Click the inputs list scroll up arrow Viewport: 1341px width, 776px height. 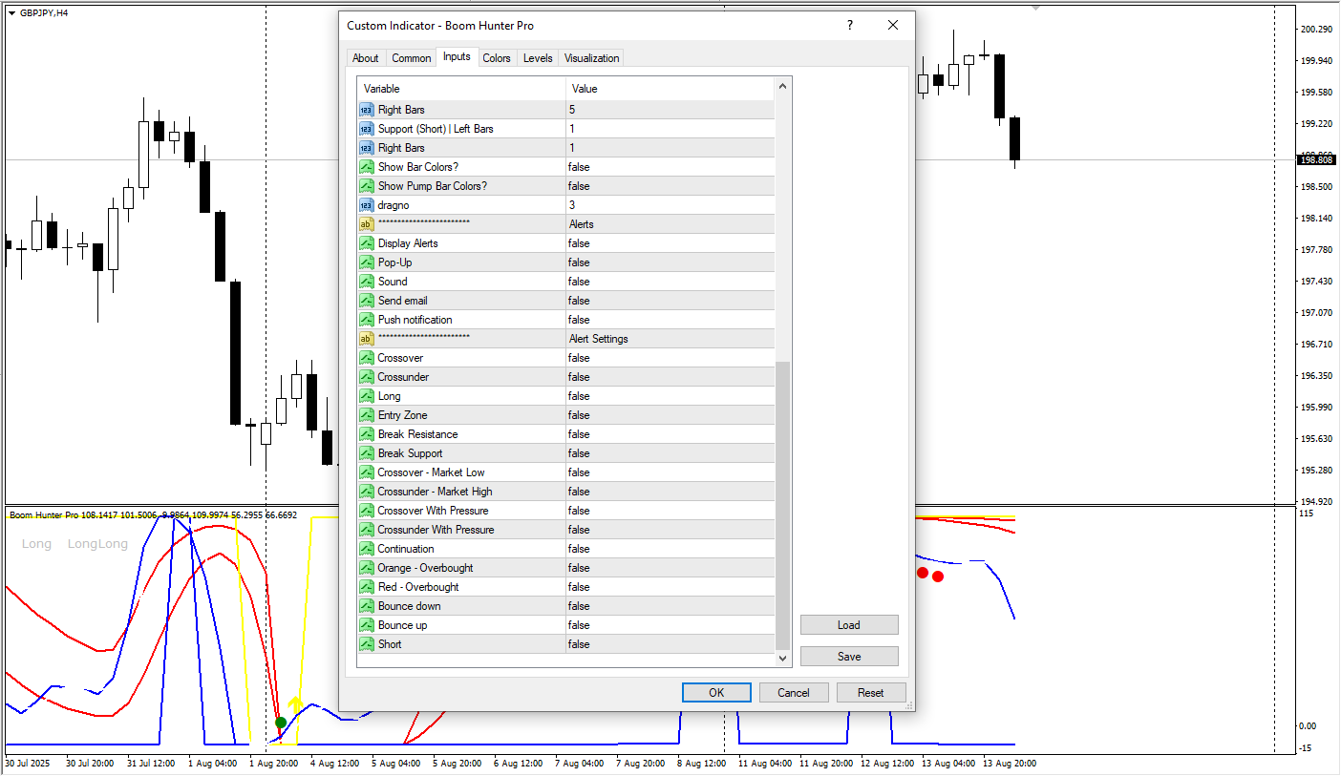click(x=783, y=88)
